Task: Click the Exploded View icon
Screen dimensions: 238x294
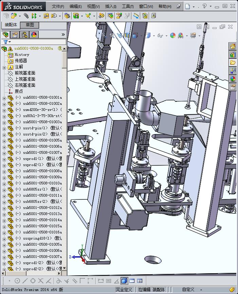Action: coord(119,16)
